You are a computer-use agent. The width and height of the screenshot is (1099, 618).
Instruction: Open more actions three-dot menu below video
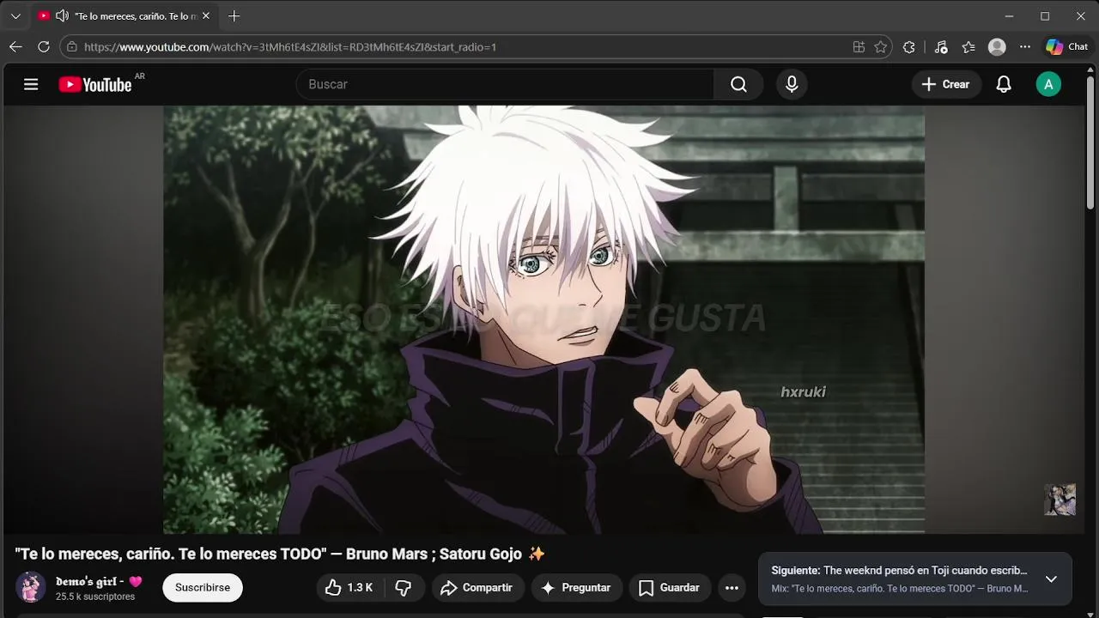(x=732, y=588)
